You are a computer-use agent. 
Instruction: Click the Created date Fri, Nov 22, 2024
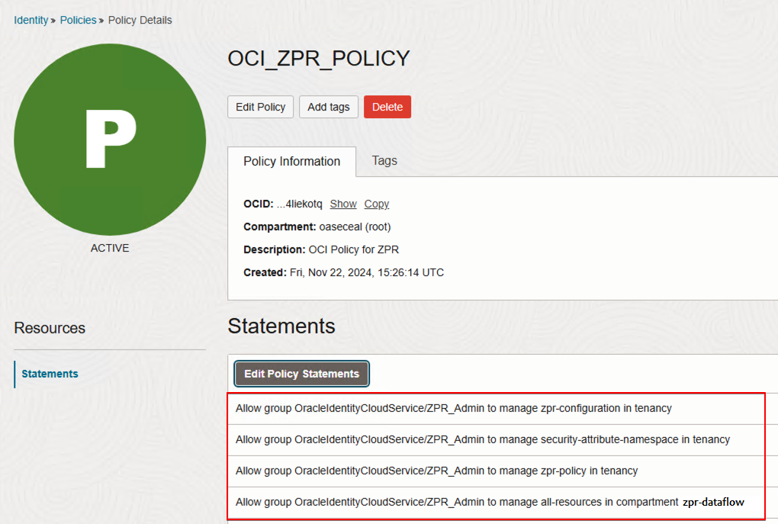click(x=367, y=272)
